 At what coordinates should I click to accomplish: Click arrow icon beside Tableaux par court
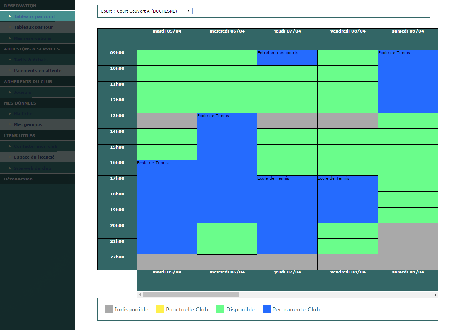pos(10,16)
